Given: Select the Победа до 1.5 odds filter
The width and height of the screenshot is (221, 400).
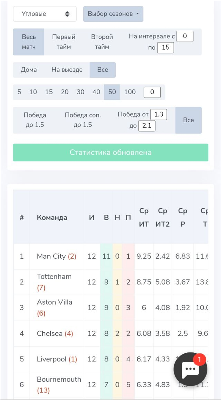Looking at the screenshot, I should coord(35,120).
